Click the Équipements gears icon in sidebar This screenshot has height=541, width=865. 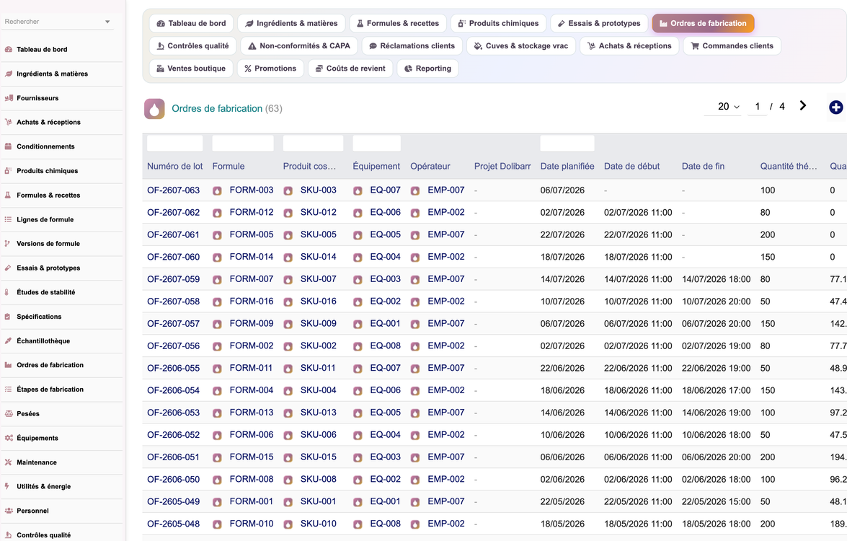pos(9,438)
